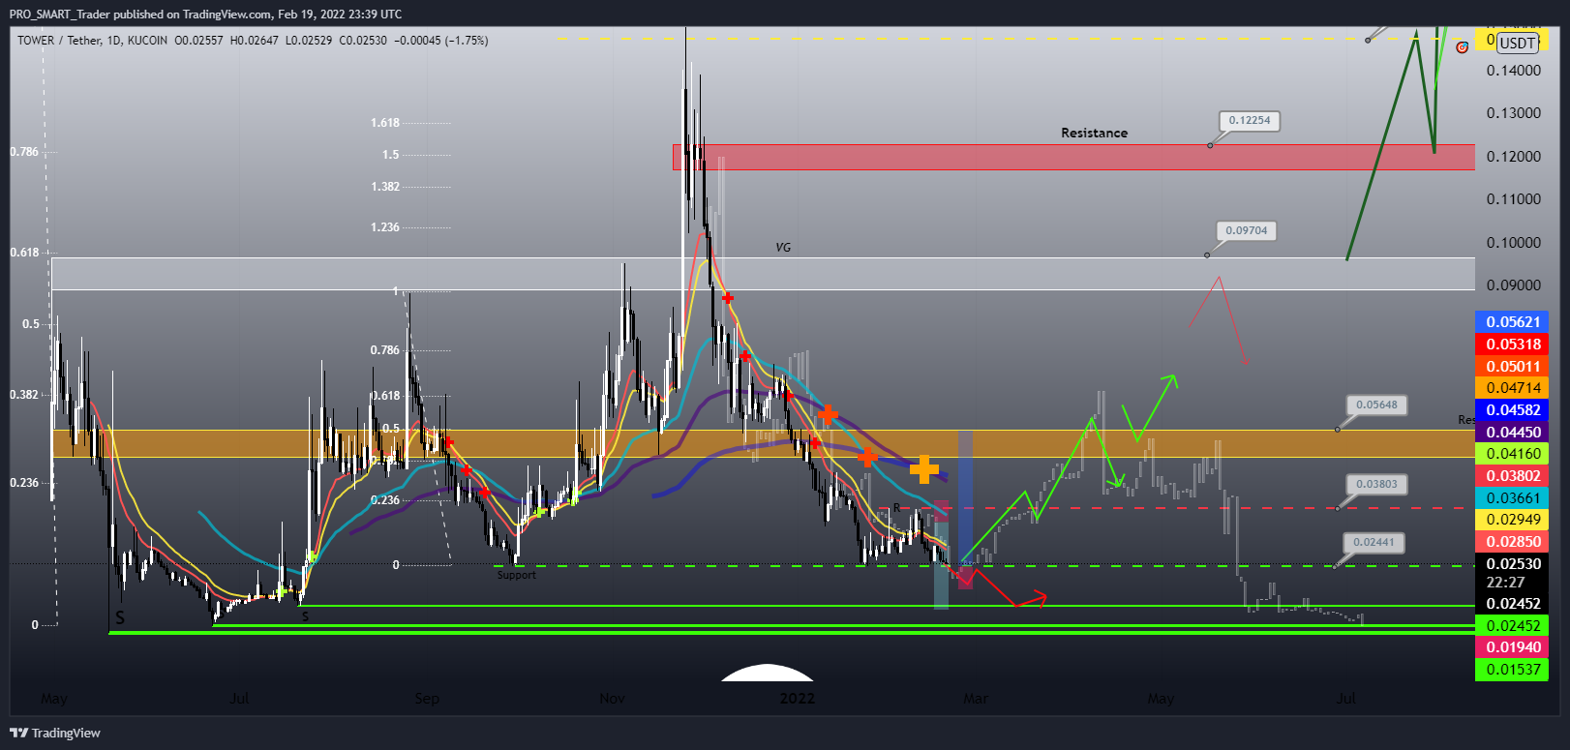1570x750 pixels.
Task: Click the red Resistance zone rectangle
Action: (x=1073, y=157)
